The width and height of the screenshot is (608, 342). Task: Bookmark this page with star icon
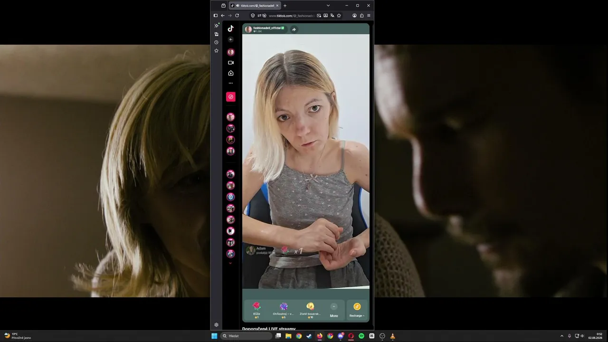tap(339, 16)
